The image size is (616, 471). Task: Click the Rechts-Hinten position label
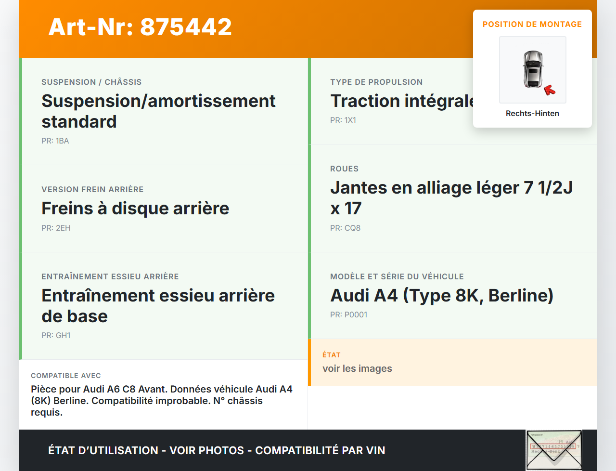[532, 113]
